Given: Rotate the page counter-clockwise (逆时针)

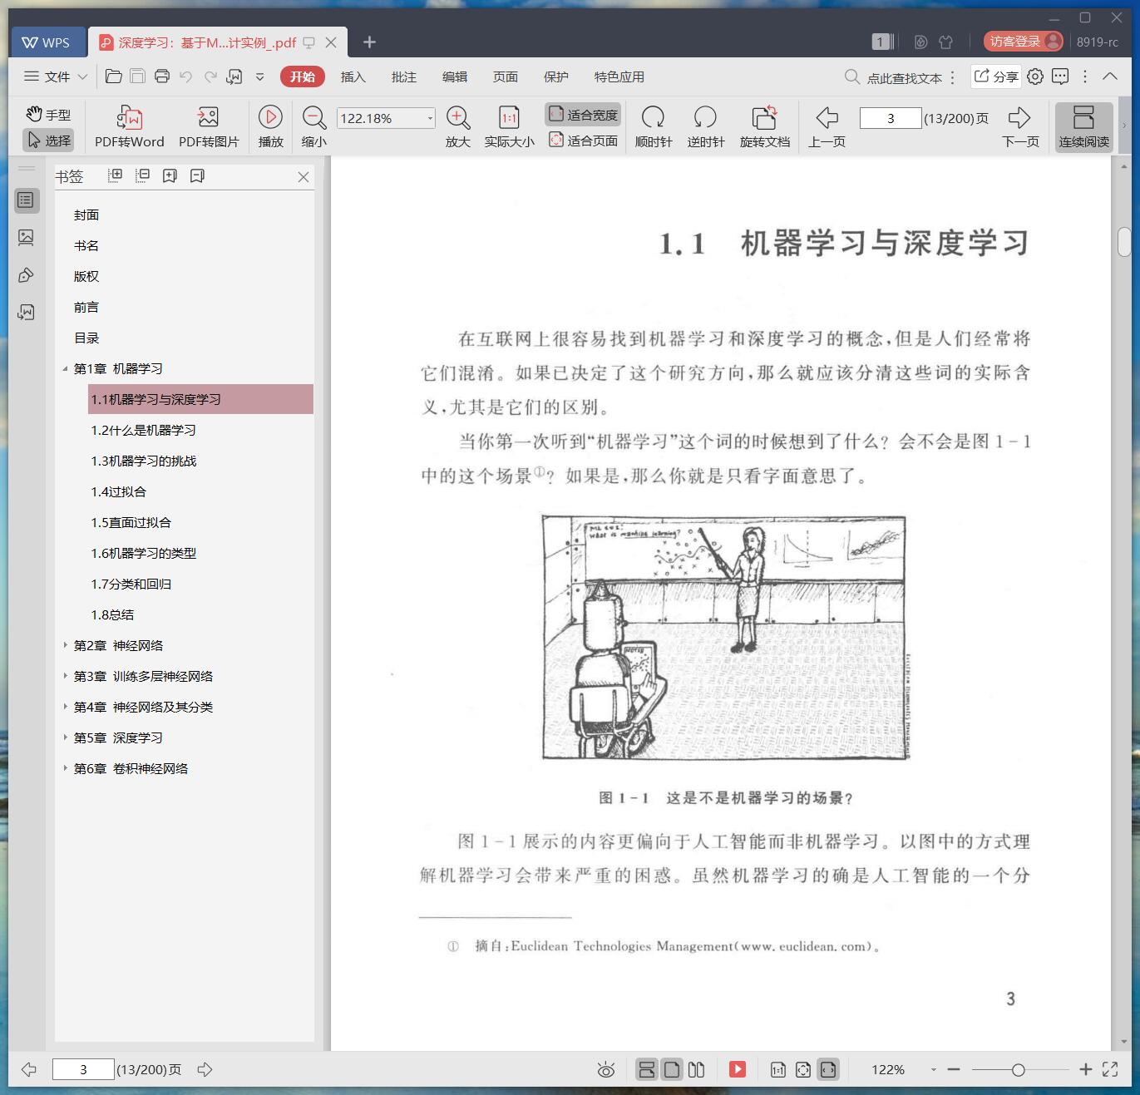Looking at the screenshot, I should (x=705, y=126).
